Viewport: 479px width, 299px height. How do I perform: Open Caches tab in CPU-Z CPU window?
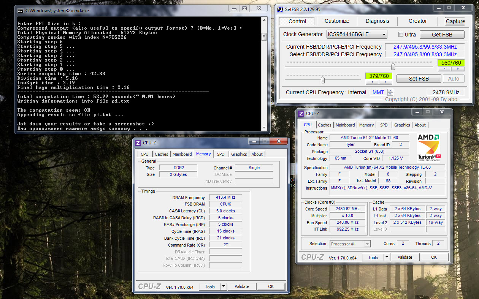(x=325, y=125)
